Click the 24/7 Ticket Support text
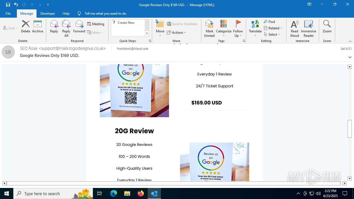354x199 pixels. [x=215, y=86]
